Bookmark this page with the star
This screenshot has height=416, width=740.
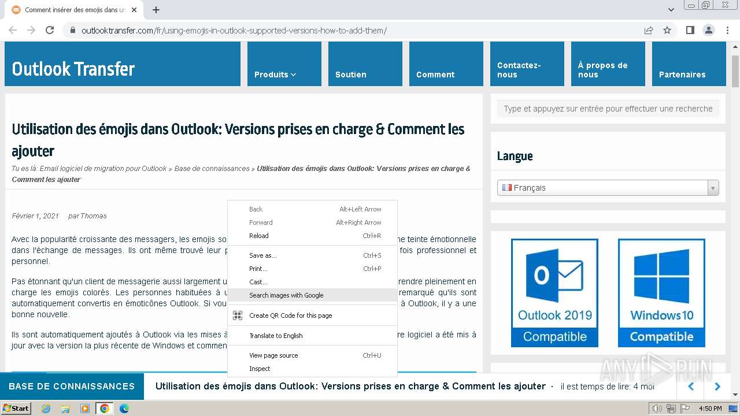(x=667, y=30)
